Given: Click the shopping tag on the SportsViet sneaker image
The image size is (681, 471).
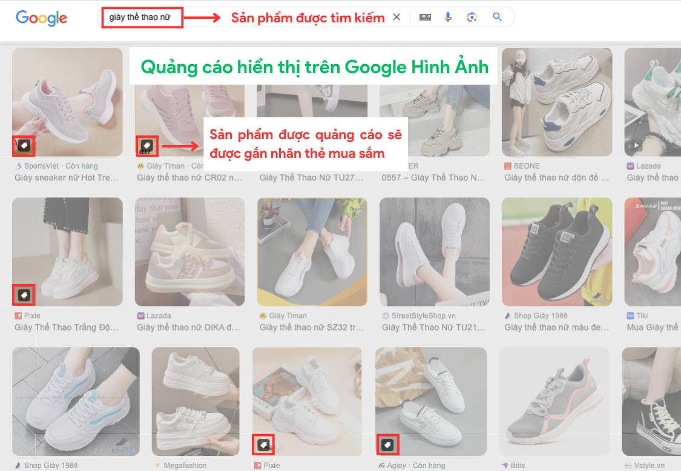Looking at the screenshot, I should (x=24, y=146).
